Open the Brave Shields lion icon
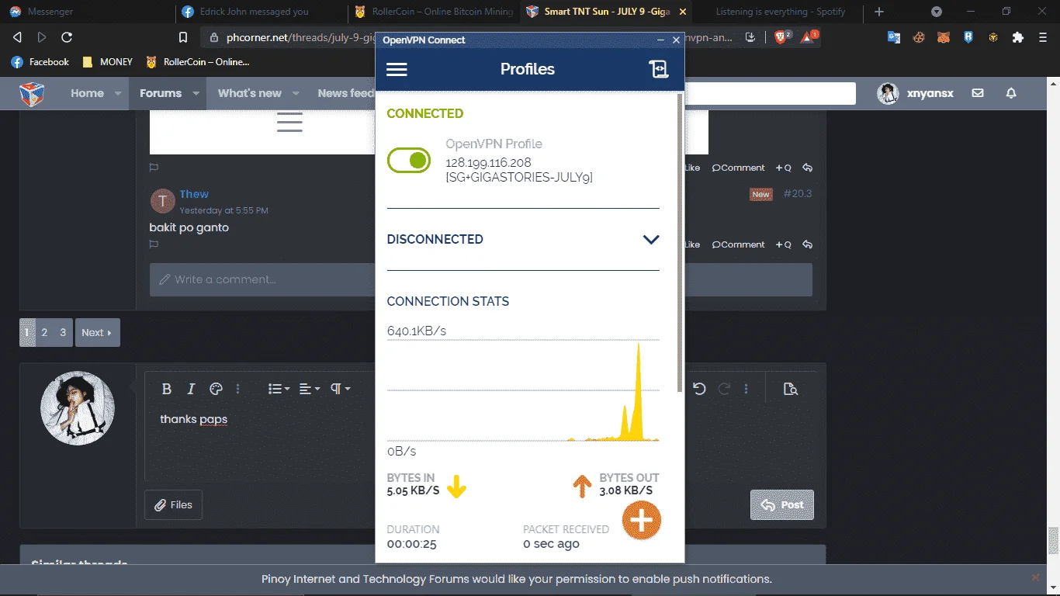This screenshot has height=596, width=1060. (x=781, y=37)
